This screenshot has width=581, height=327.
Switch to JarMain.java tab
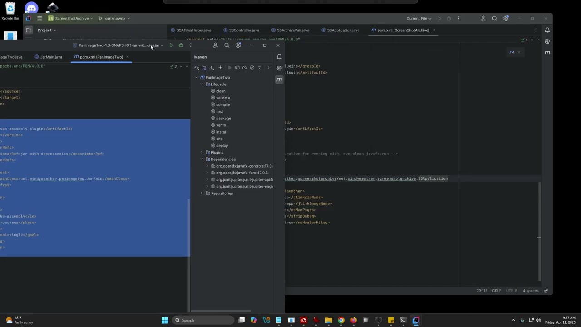pos(49,57)
